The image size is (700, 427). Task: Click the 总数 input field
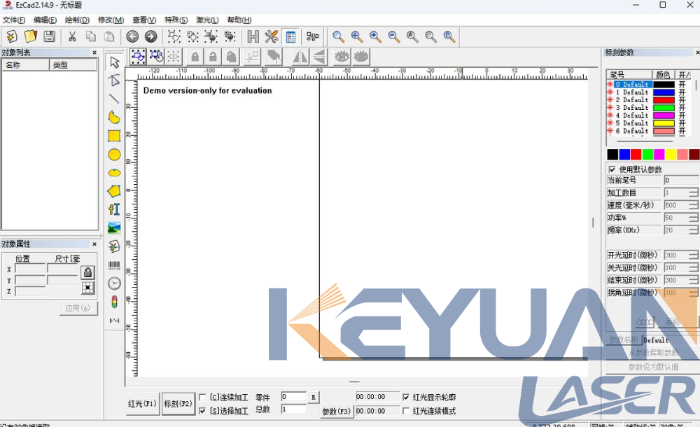point(294,409)
